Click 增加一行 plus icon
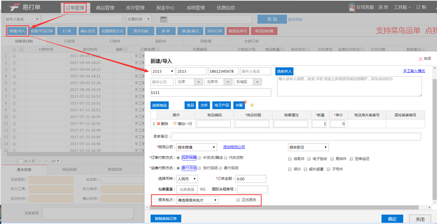The image size is (437, 224). (x=175, y=124)
